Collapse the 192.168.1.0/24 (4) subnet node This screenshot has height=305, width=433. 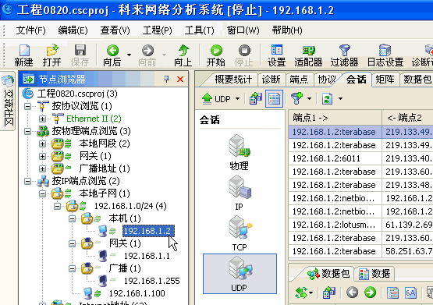pos(57,206)
